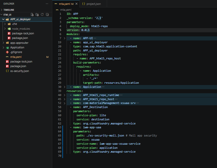The height and width of the screenshot is (168, 217).
Task: Click the ellipsis after APP-UI on line 7
Action: 95,38
